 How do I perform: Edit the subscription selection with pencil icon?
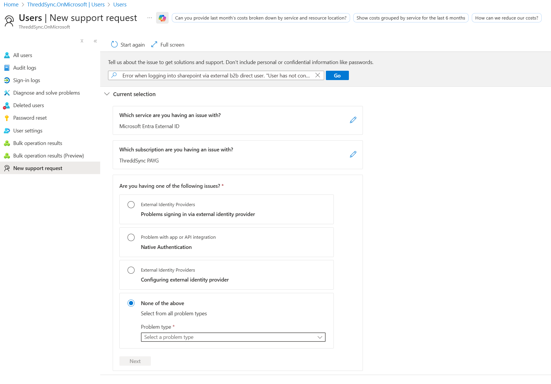[x=353, y=154]
